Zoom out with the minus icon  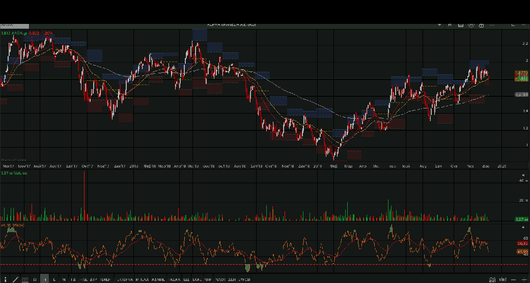coord(514,279)
